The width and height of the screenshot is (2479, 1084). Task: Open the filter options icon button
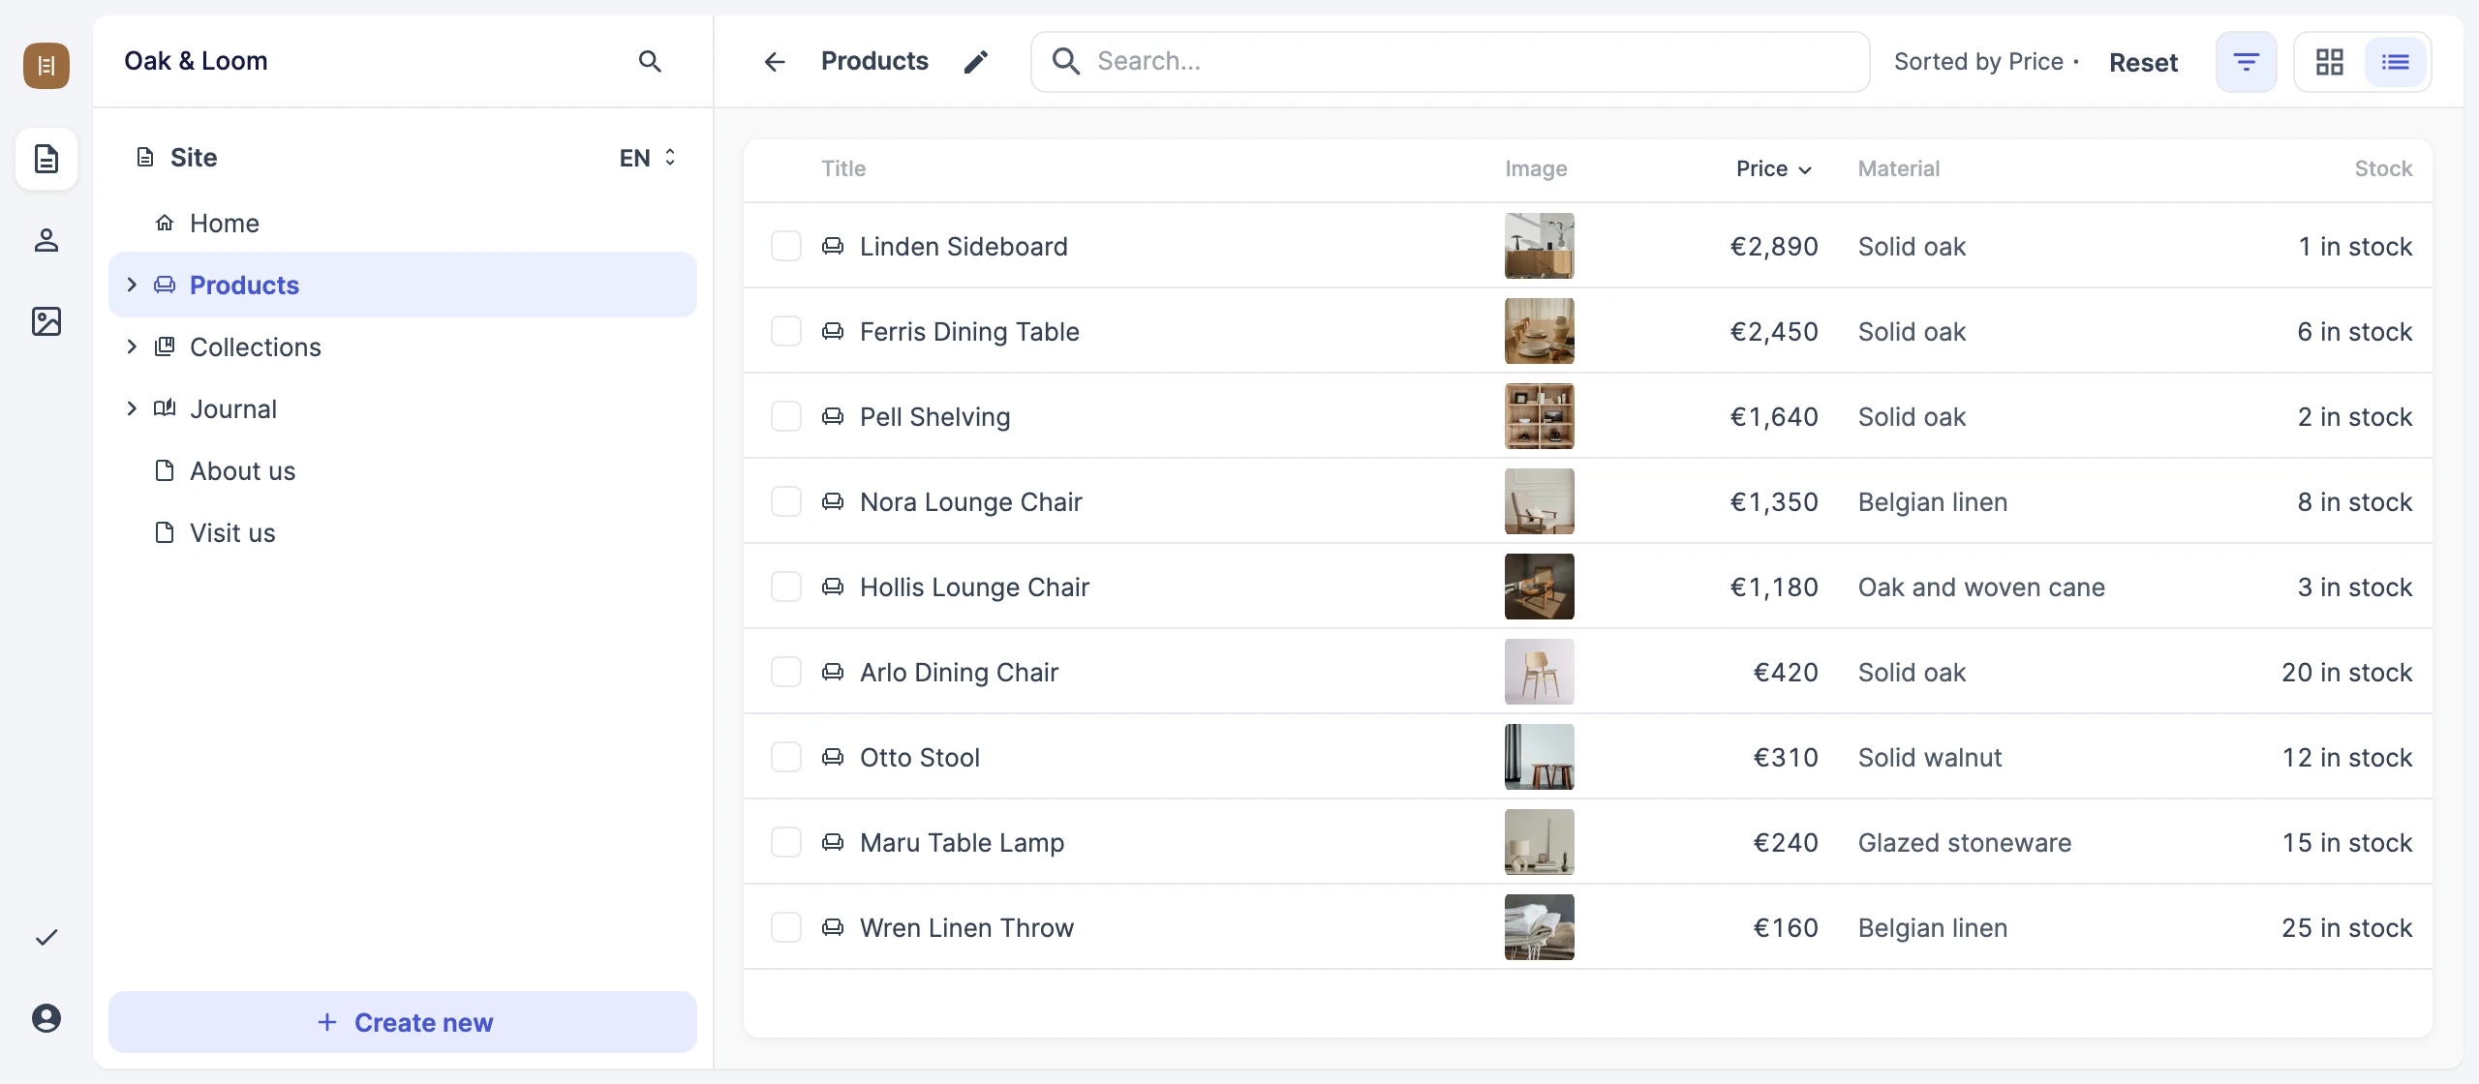pos(2247,62)
